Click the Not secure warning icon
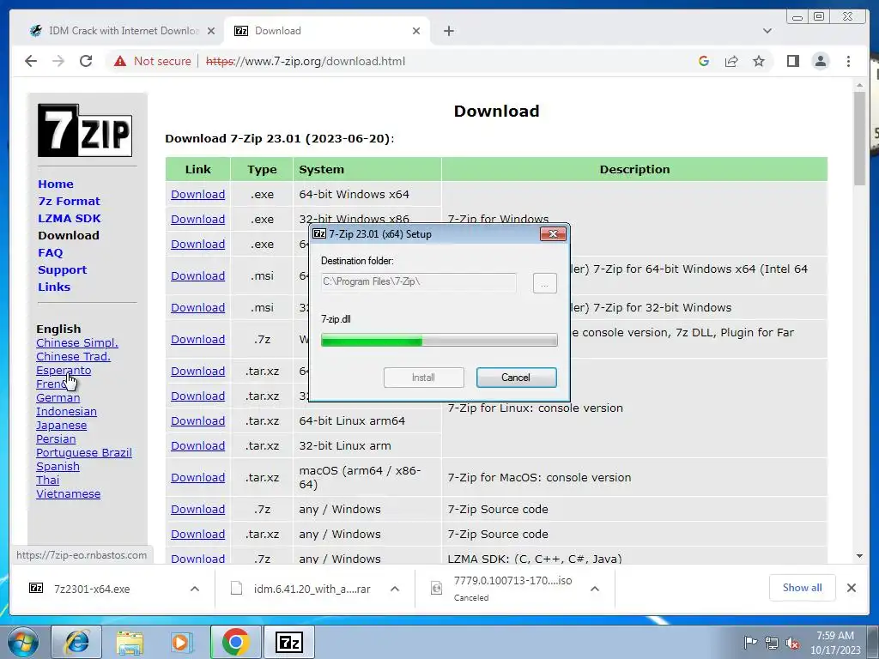 (x=120, y=61)
